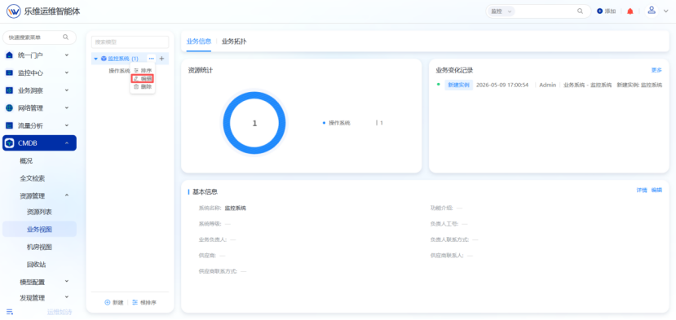Focus the 搜索模型 input field
676x320 pixels.
pos(130,42)
